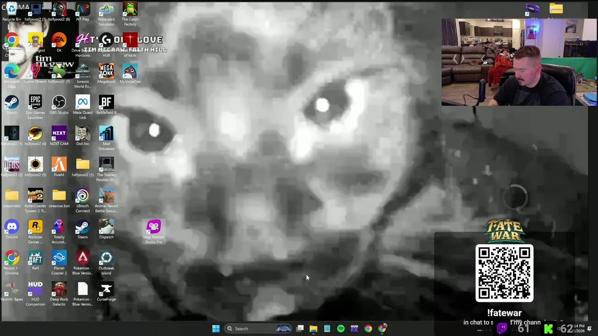Open the Windows Start menu
Screen dimensions: 598x336
tap(216, 329)
